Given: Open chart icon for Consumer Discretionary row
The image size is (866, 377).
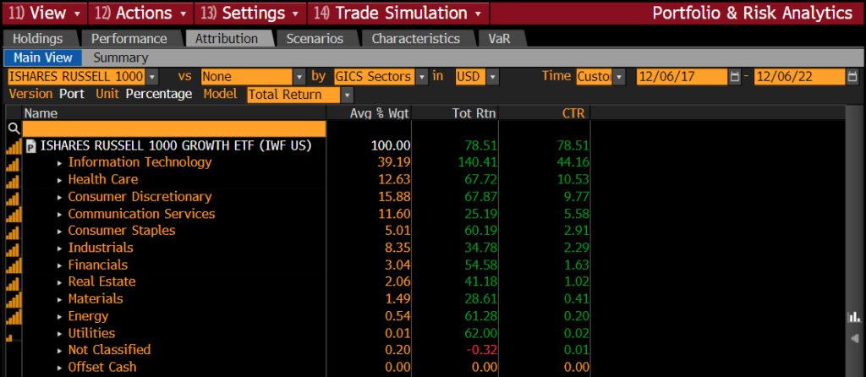Looking at the screenshot, I should pyautogui.click(x=14, y=197).
